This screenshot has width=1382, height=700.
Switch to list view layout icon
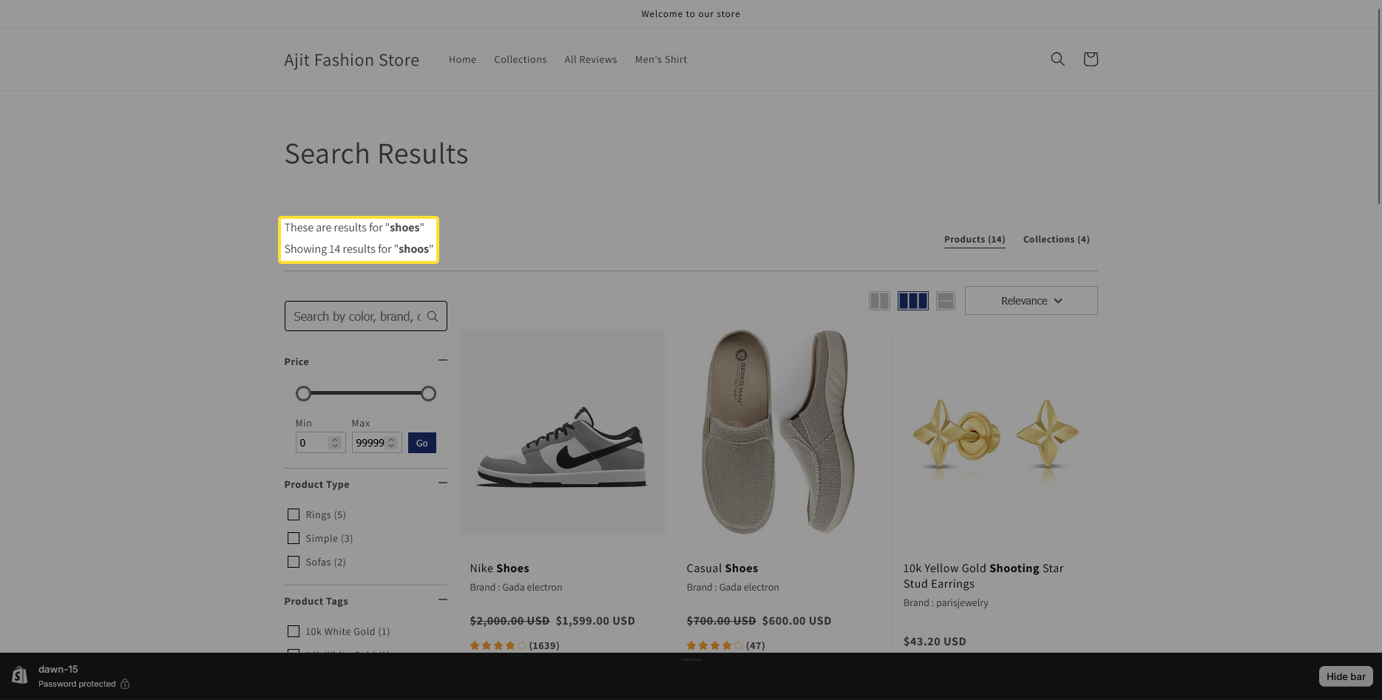(945, 301)
